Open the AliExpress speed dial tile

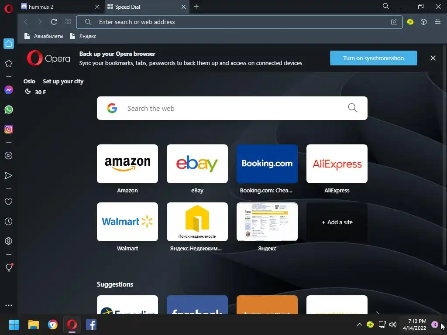(x=337, y=164)
